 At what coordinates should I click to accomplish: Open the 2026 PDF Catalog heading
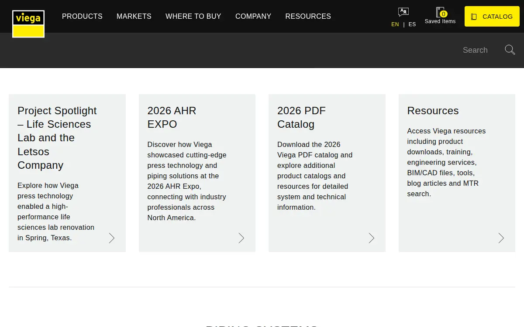pyautogui.click(x=302, y=117)
